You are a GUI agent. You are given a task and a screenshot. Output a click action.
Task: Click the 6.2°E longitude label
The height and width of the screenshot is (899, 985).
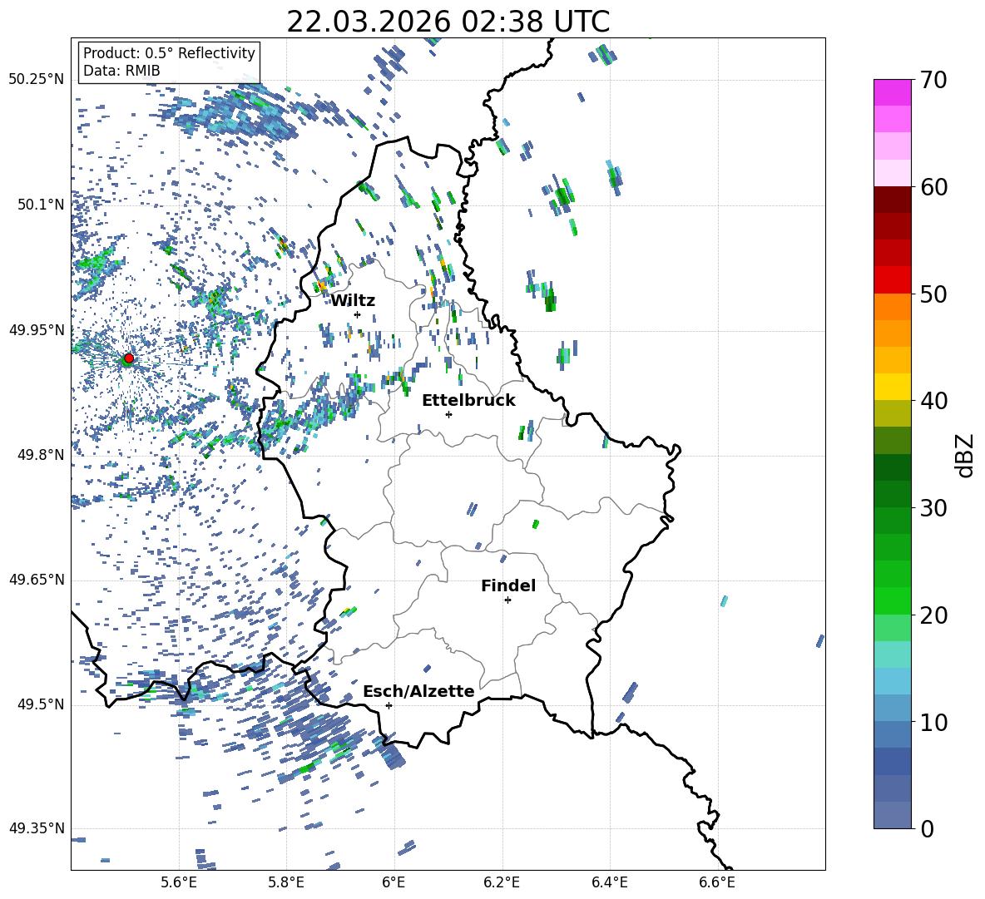pyautogui.click(x=502, y=882)
